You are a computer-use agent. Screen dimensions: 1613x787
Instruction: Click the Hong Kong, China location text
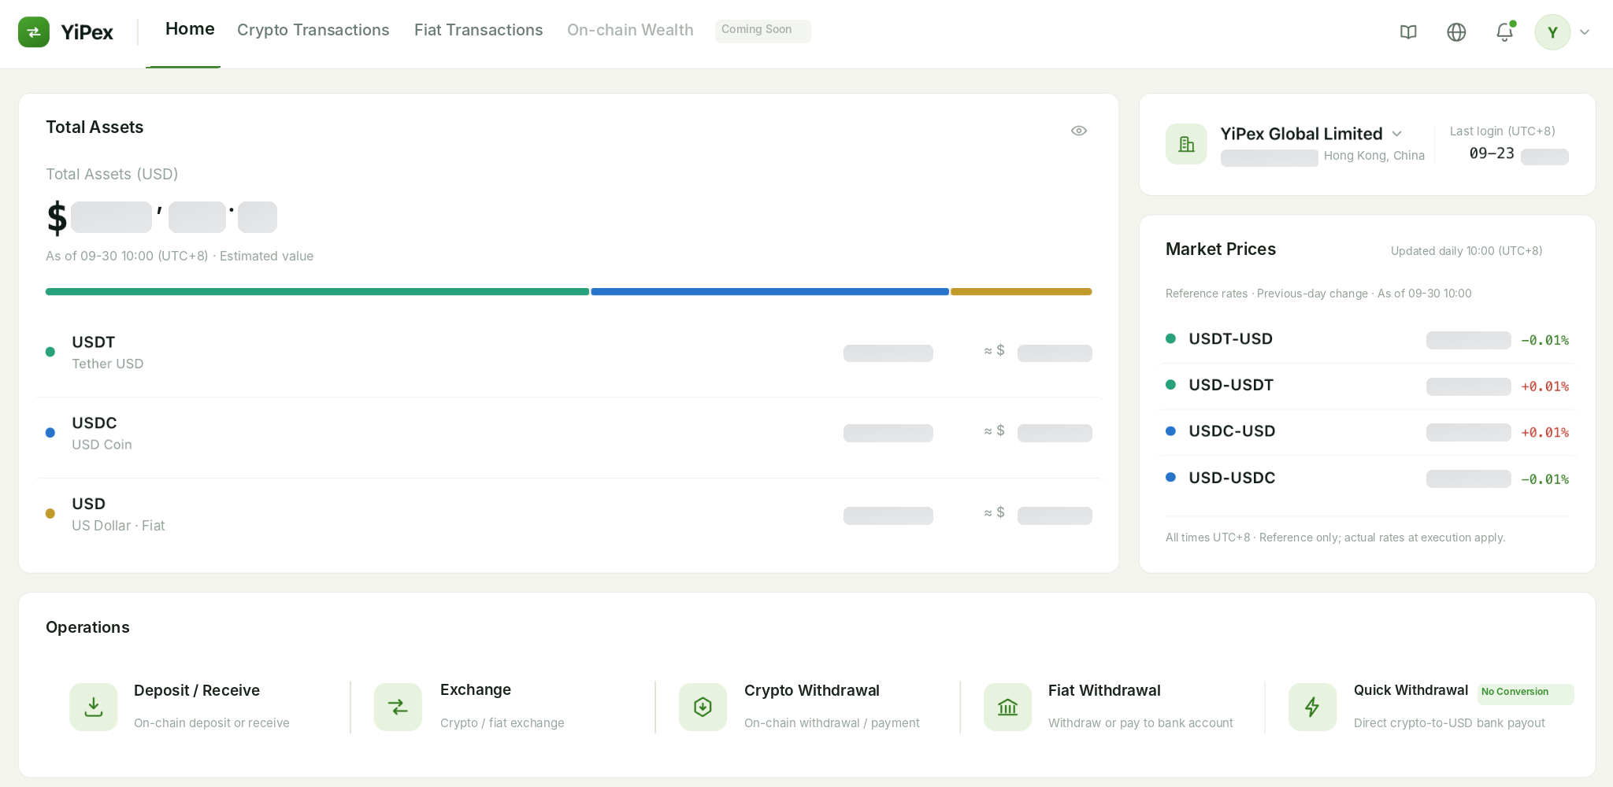coord(1374,156)
